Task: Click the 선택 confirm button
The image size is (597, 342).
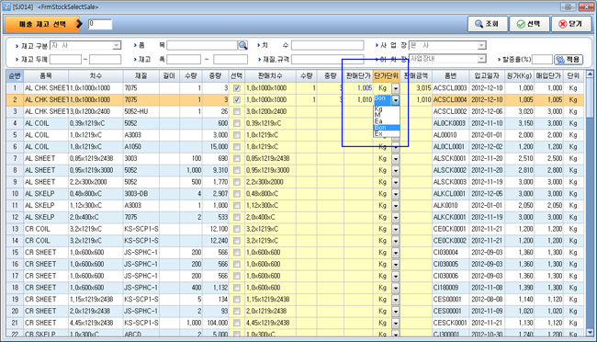Action: coord(529,24)
